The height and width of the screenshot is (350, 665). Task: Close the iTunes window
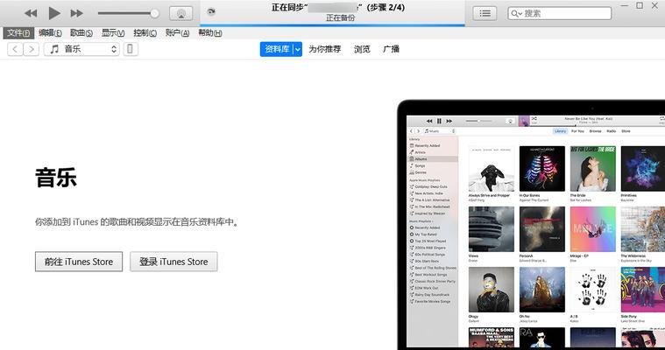654,5
